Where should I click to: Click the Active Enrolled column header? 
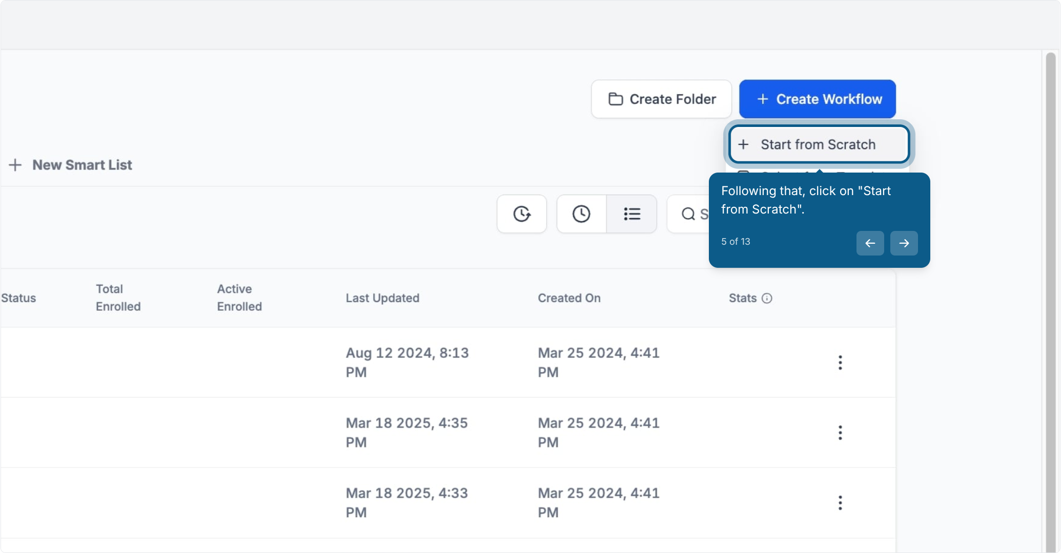click(239, 297)
